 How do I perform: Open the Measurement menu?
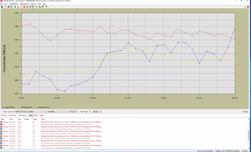point(24,4)
